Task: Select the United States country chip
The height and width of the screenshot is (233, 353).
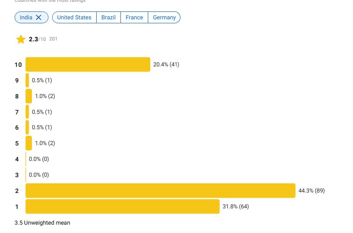Action: point(74,18)
